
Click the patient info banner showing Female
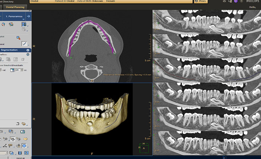(x=111, y=1)
